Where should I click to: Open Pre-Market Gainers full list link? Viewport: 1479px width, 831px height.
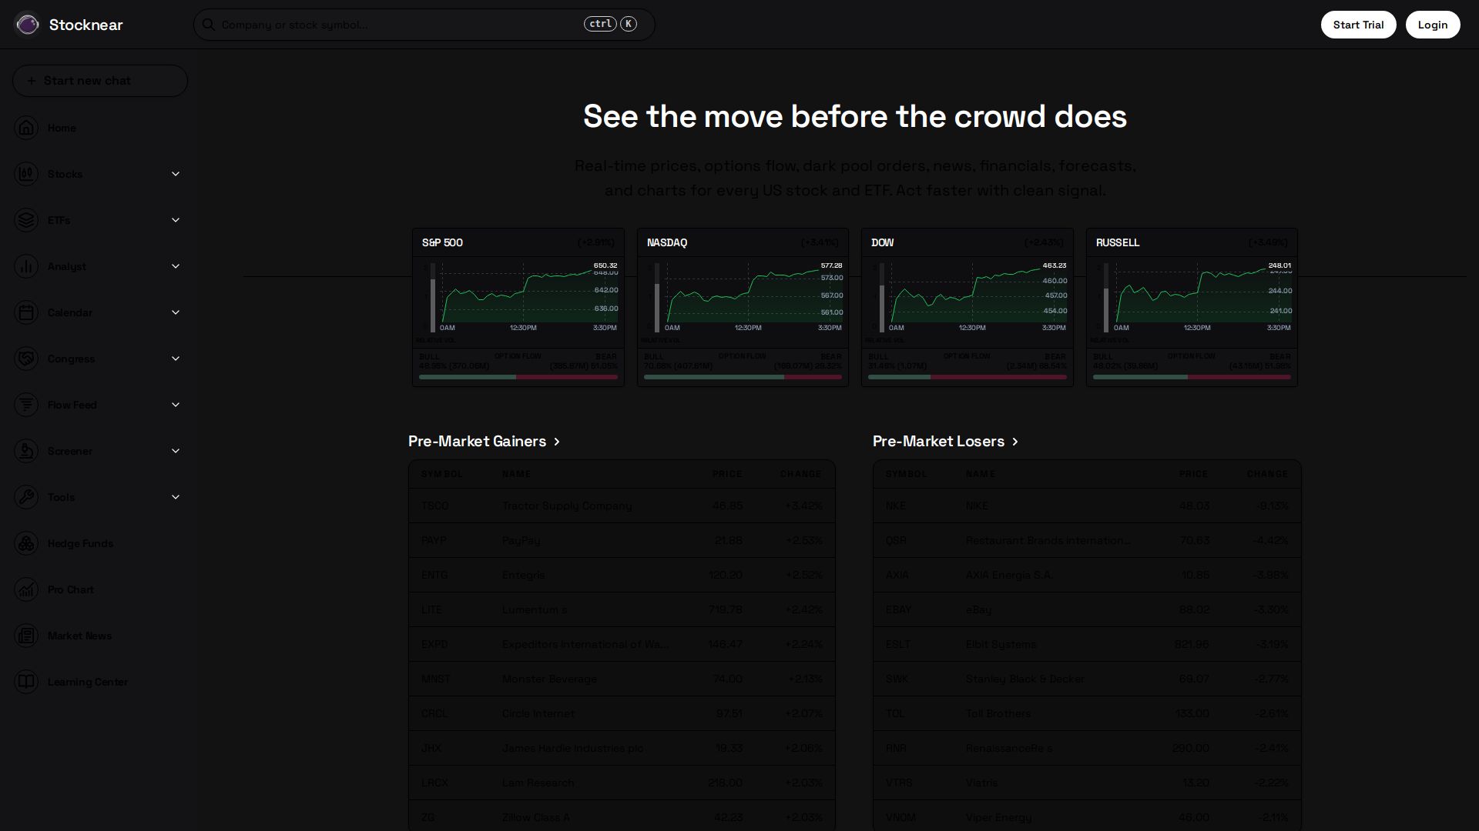484,441
